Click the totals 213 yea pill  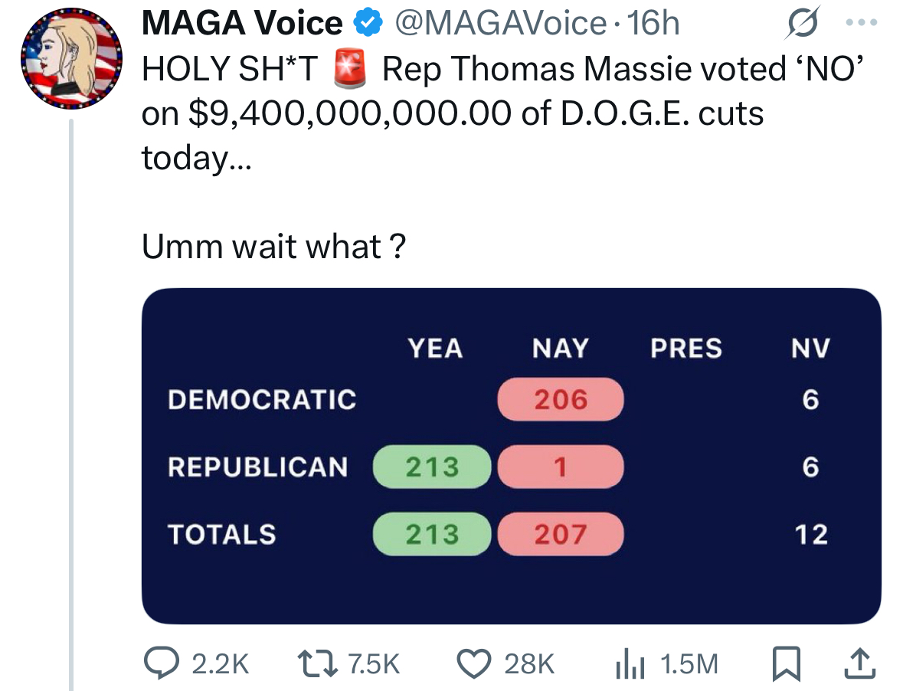(x=432, y=534)
